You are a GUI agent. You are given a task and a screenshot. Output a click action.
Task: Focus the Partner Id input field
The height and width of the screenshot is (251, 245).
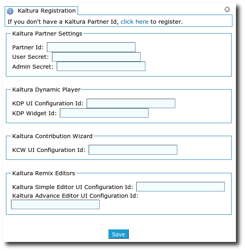click(91, 47)
